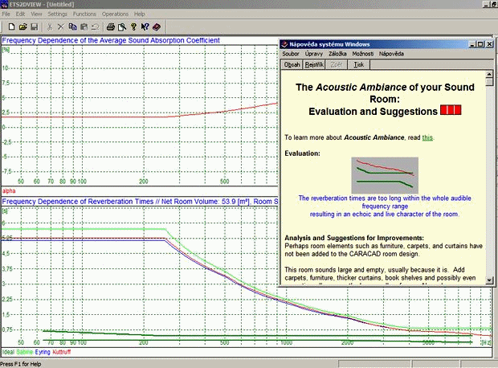Click the help window scrollbar thumb

[489, 82]
